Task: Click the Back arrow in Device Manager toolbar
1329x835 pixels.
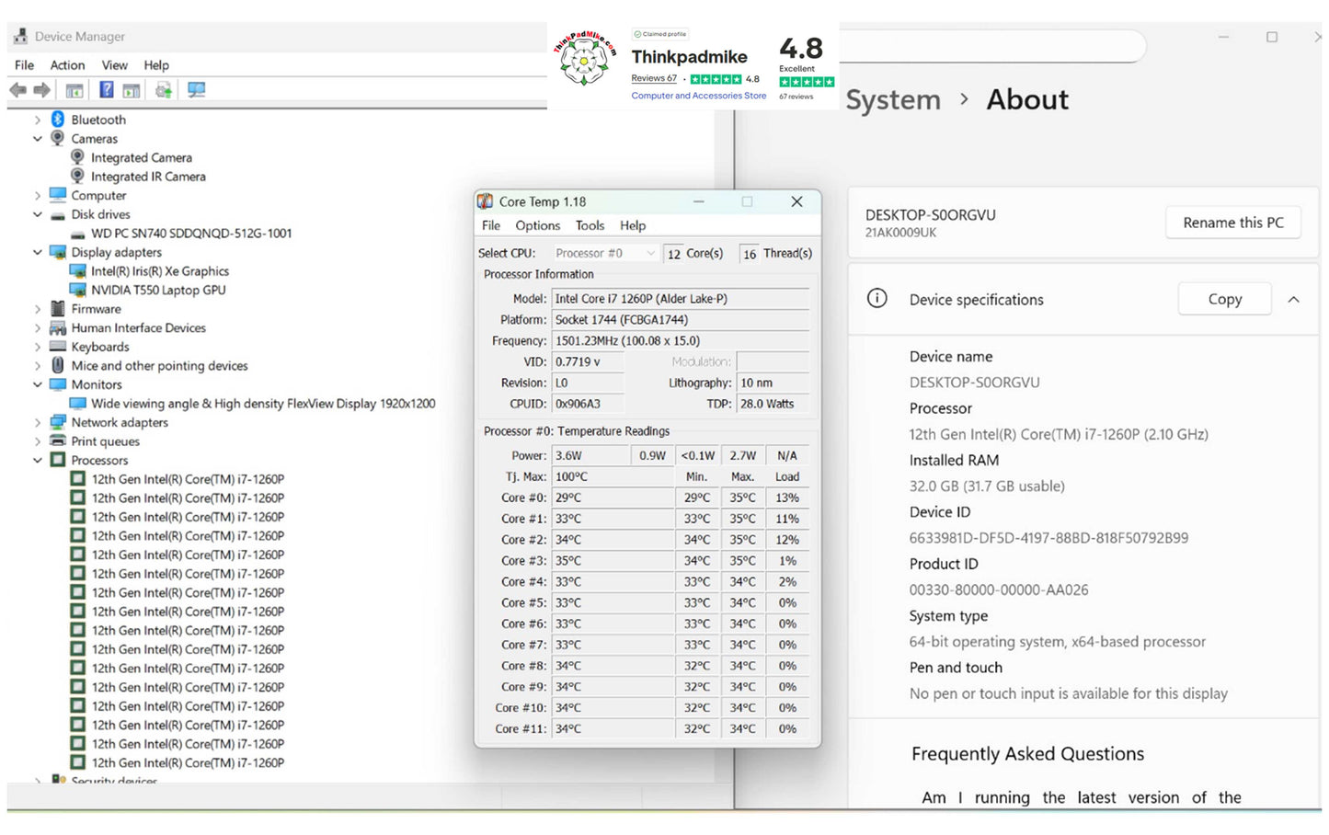Action: [x=17, y=90]
